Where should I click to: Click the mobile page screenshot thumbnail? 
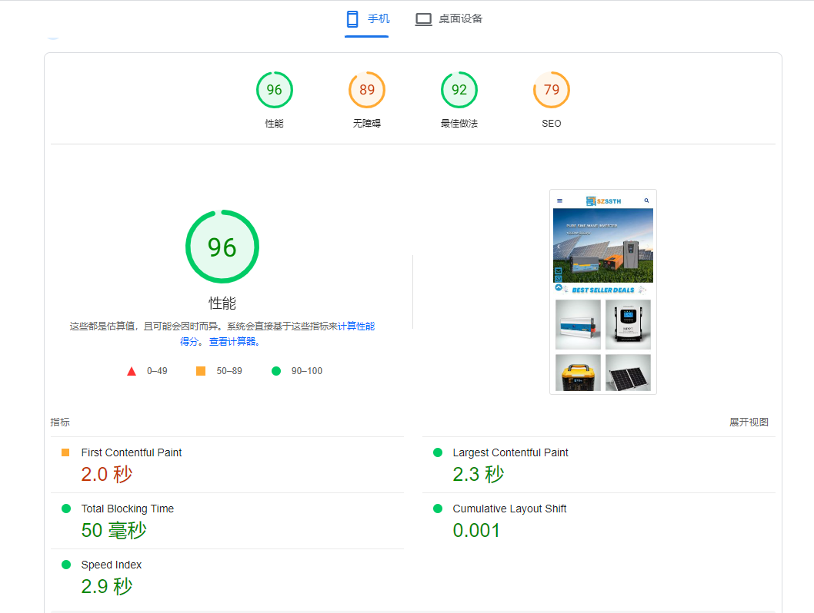point(602,292)
